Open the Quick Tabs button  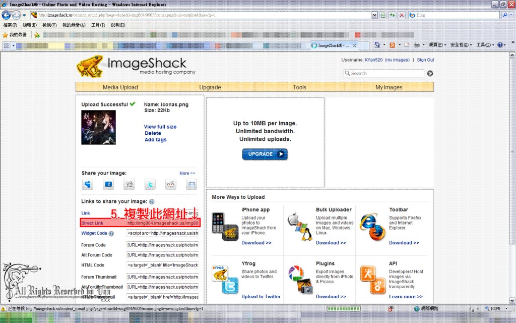pyautogui.click(x=7, y=46)
